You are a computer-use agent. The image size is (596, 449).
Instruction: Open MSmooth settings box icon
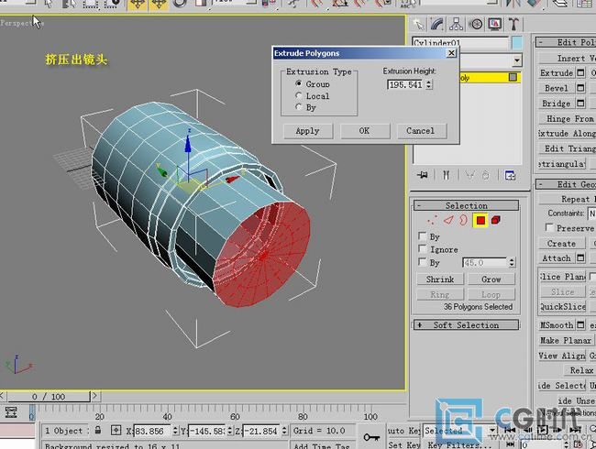pos(580,324)
